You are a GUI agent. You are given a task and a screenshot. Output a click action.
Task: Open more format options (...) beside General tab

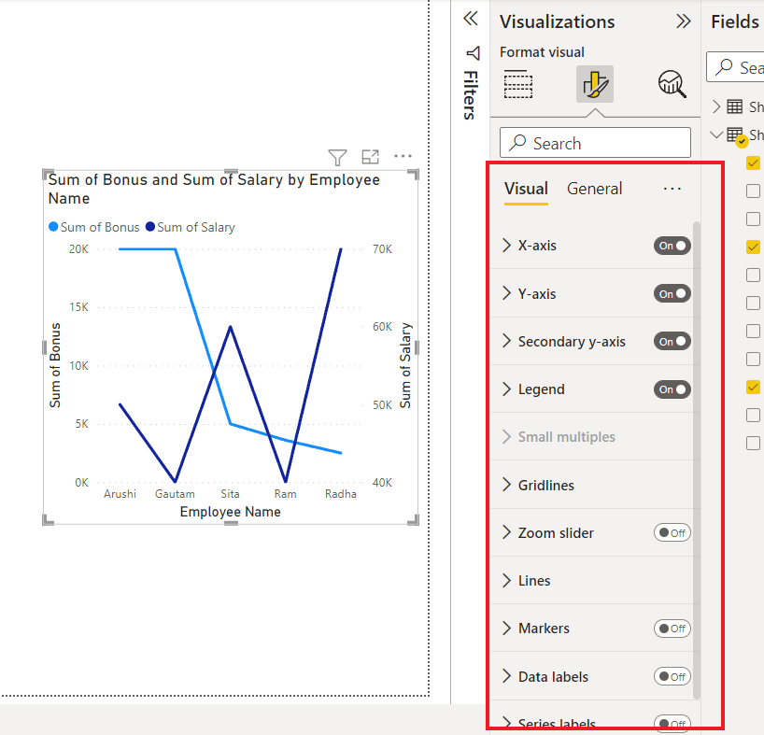[672, 188]
